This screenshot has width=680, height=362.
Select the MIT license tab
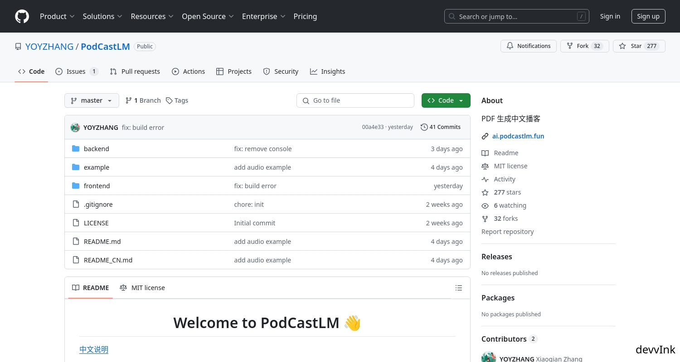click(x=142, y=288)
